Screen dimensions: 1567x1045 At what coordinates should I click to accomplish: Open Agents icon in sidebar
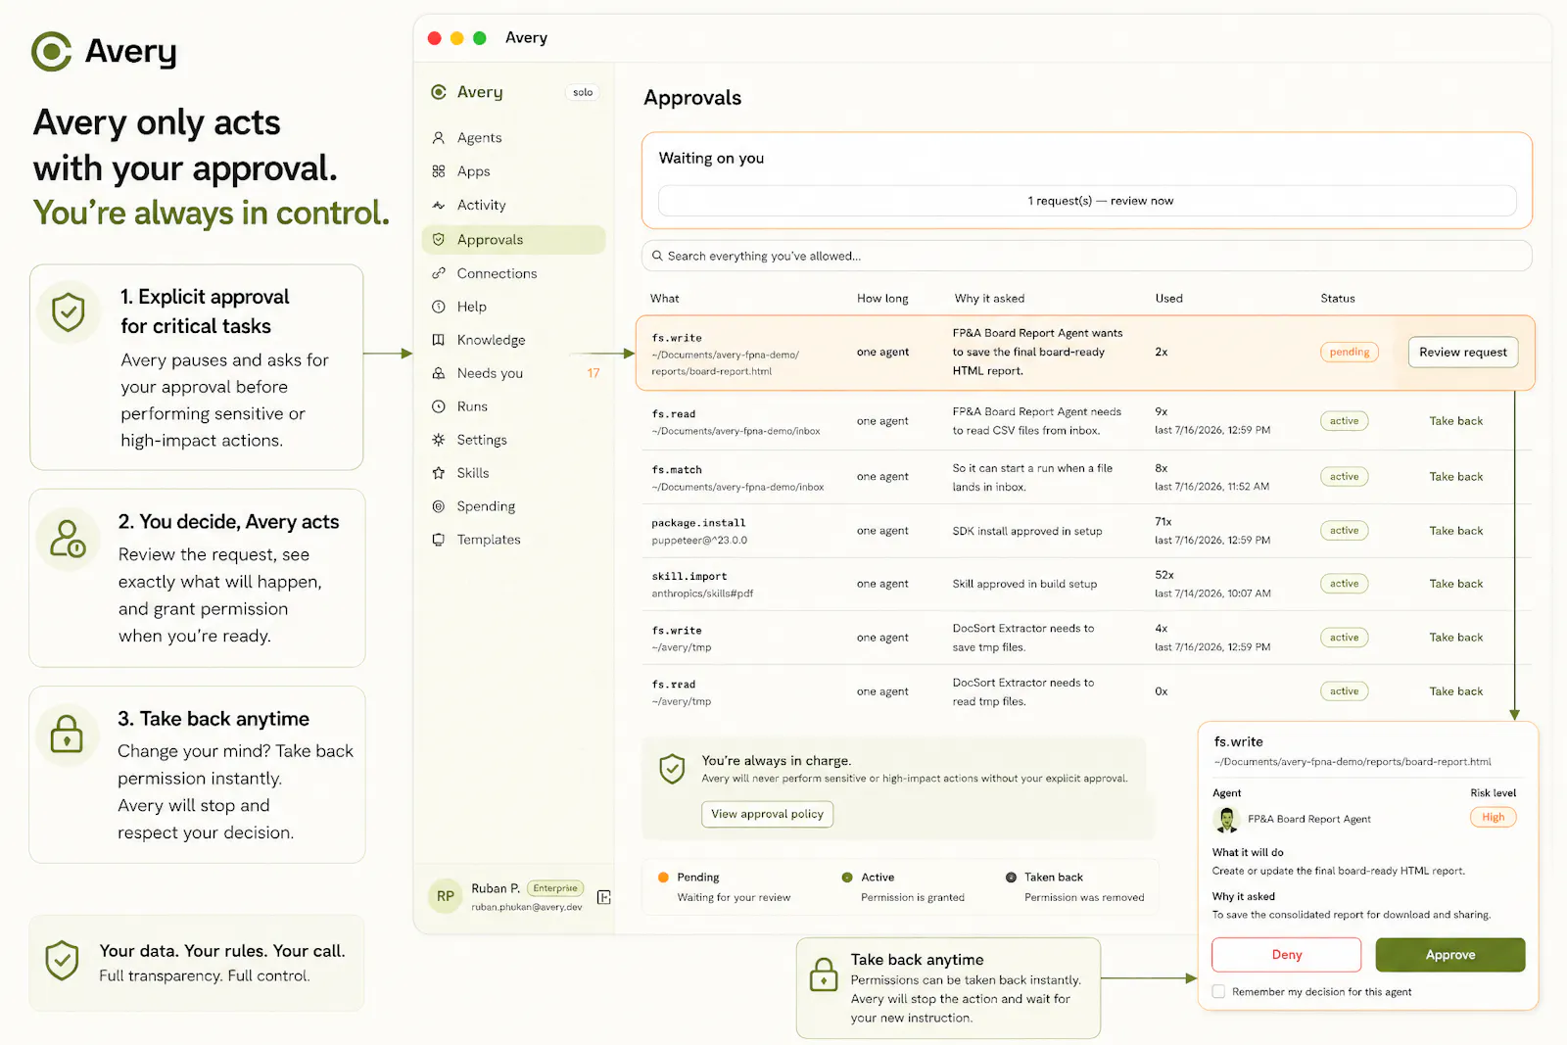pos(439,138)
